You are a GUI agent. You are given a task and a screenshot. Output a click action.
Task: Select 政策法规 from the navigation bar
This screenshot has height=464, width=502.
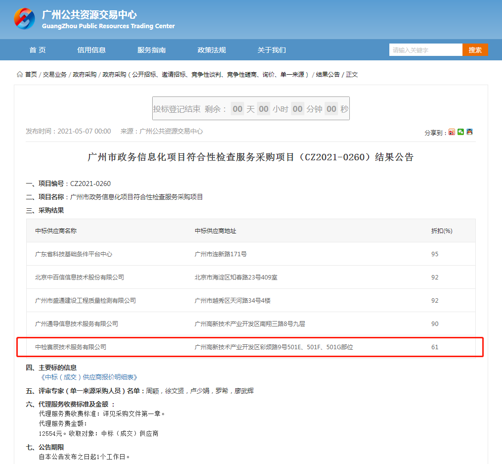click(x=211, y=50)
